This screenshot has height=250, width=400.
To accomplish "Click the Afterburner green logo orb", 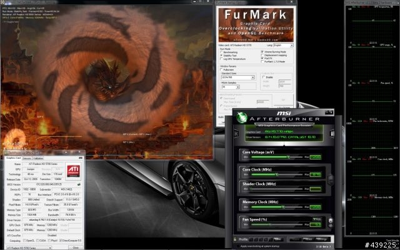I will [242, 117].
